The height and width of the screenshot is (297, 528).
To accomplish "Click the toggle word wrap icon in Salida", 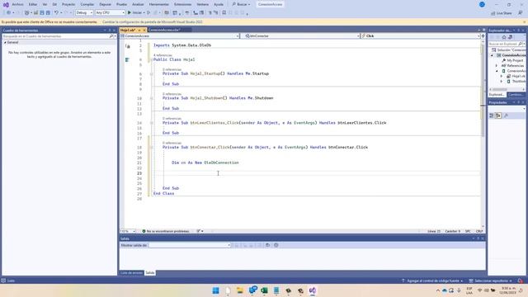I will coord(267,245).
